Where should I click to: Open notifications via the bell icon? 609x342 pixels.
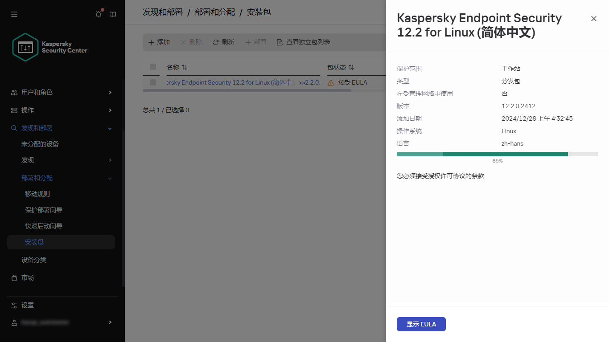[99, 14]
